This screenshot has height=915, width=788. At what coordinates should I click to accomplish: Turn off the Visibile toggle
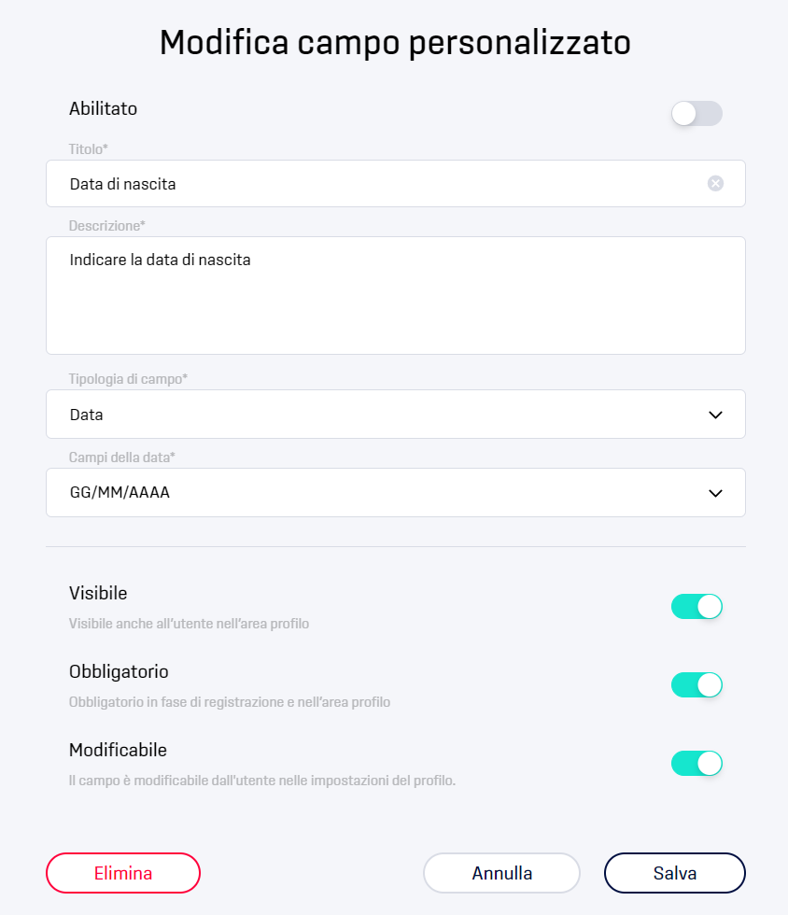(697, 606)
